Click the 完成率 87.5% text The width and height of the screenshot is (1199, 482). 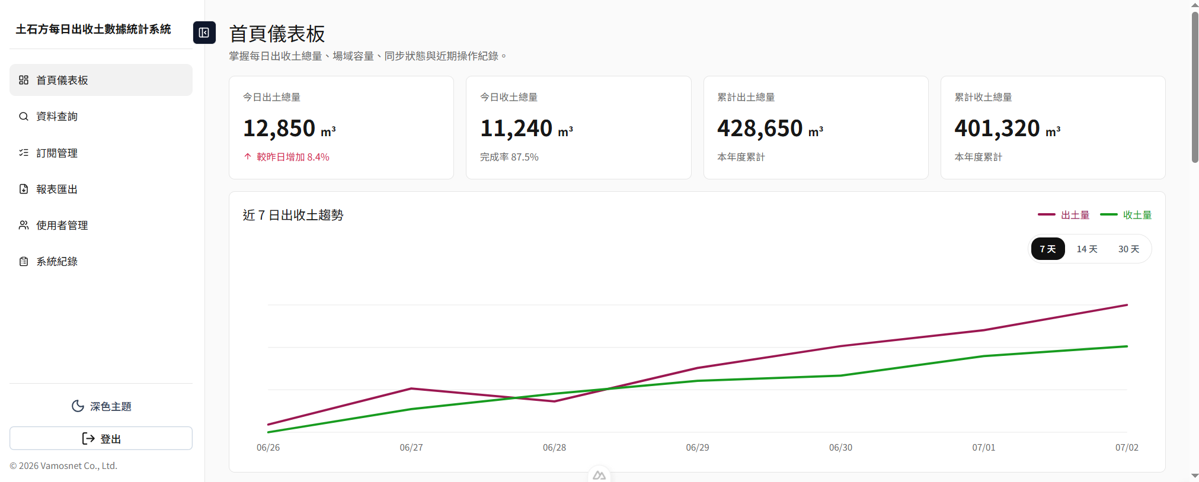click(509, 157)
